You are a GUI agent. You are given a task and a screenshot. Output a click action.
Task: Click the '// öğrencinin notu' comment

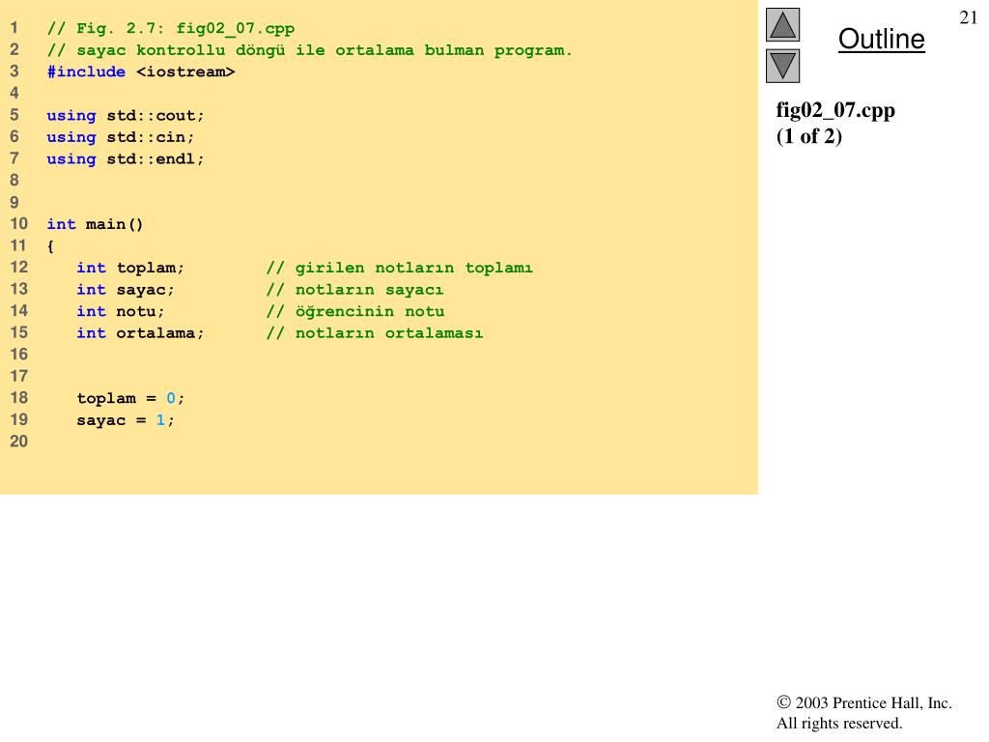pyautogui.click(x=355, y=311)
